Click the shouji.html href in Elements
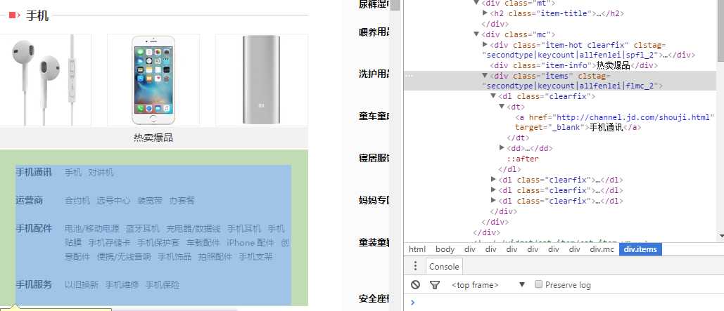 635,117
